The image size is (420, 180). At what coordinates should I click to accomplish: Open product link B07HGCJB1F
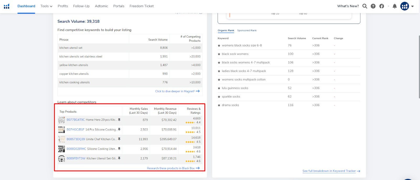[x=75, y=129]
